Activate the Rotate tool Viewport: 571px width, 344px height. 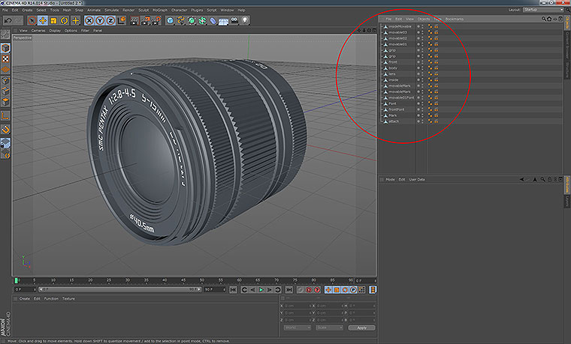(x=65, y=21)
